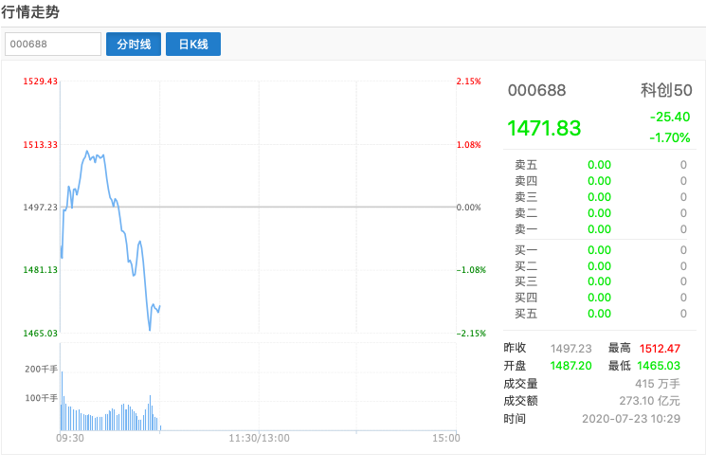
Task: Click the 11:30/13:00 time axis label
Action: tap(259, 438)
